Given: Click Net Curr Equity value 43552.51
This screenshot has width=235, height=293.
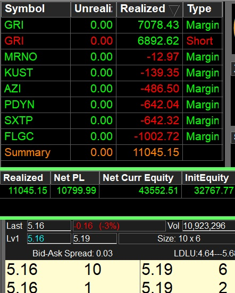Looking at the screenshot, I should 158,191.
